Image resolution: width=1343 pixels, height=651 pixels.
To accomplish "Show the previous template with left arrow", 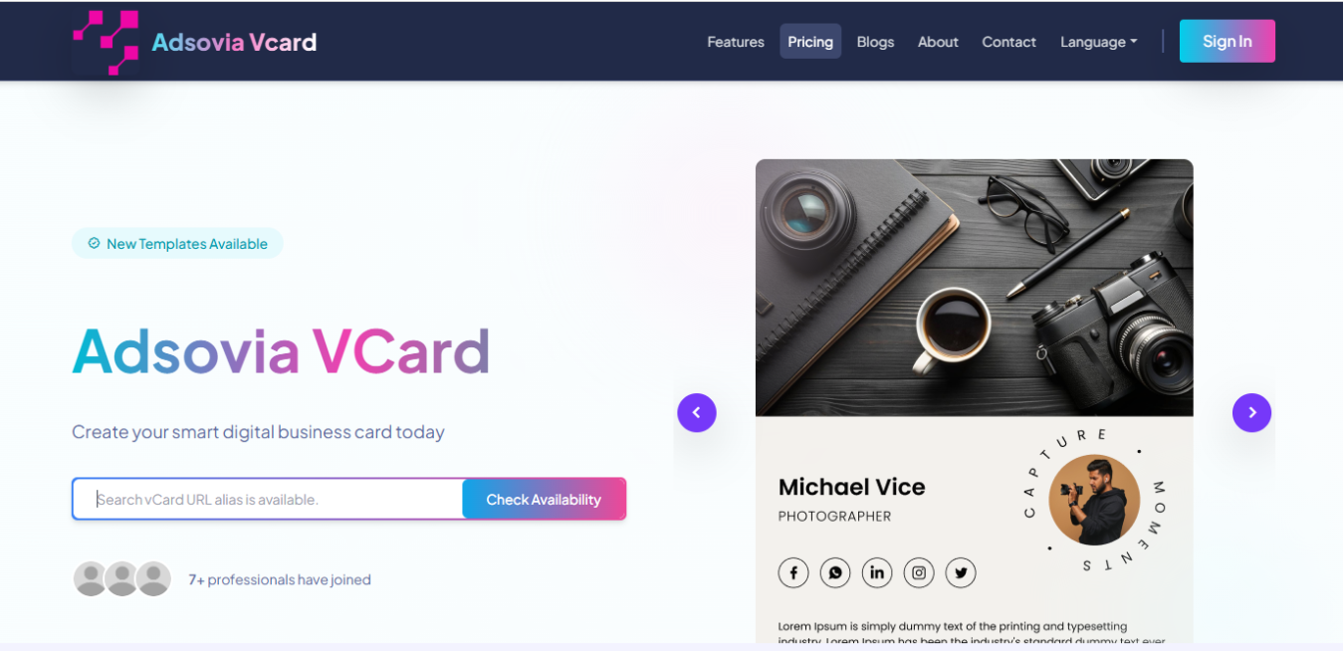I will pos(697,412).
